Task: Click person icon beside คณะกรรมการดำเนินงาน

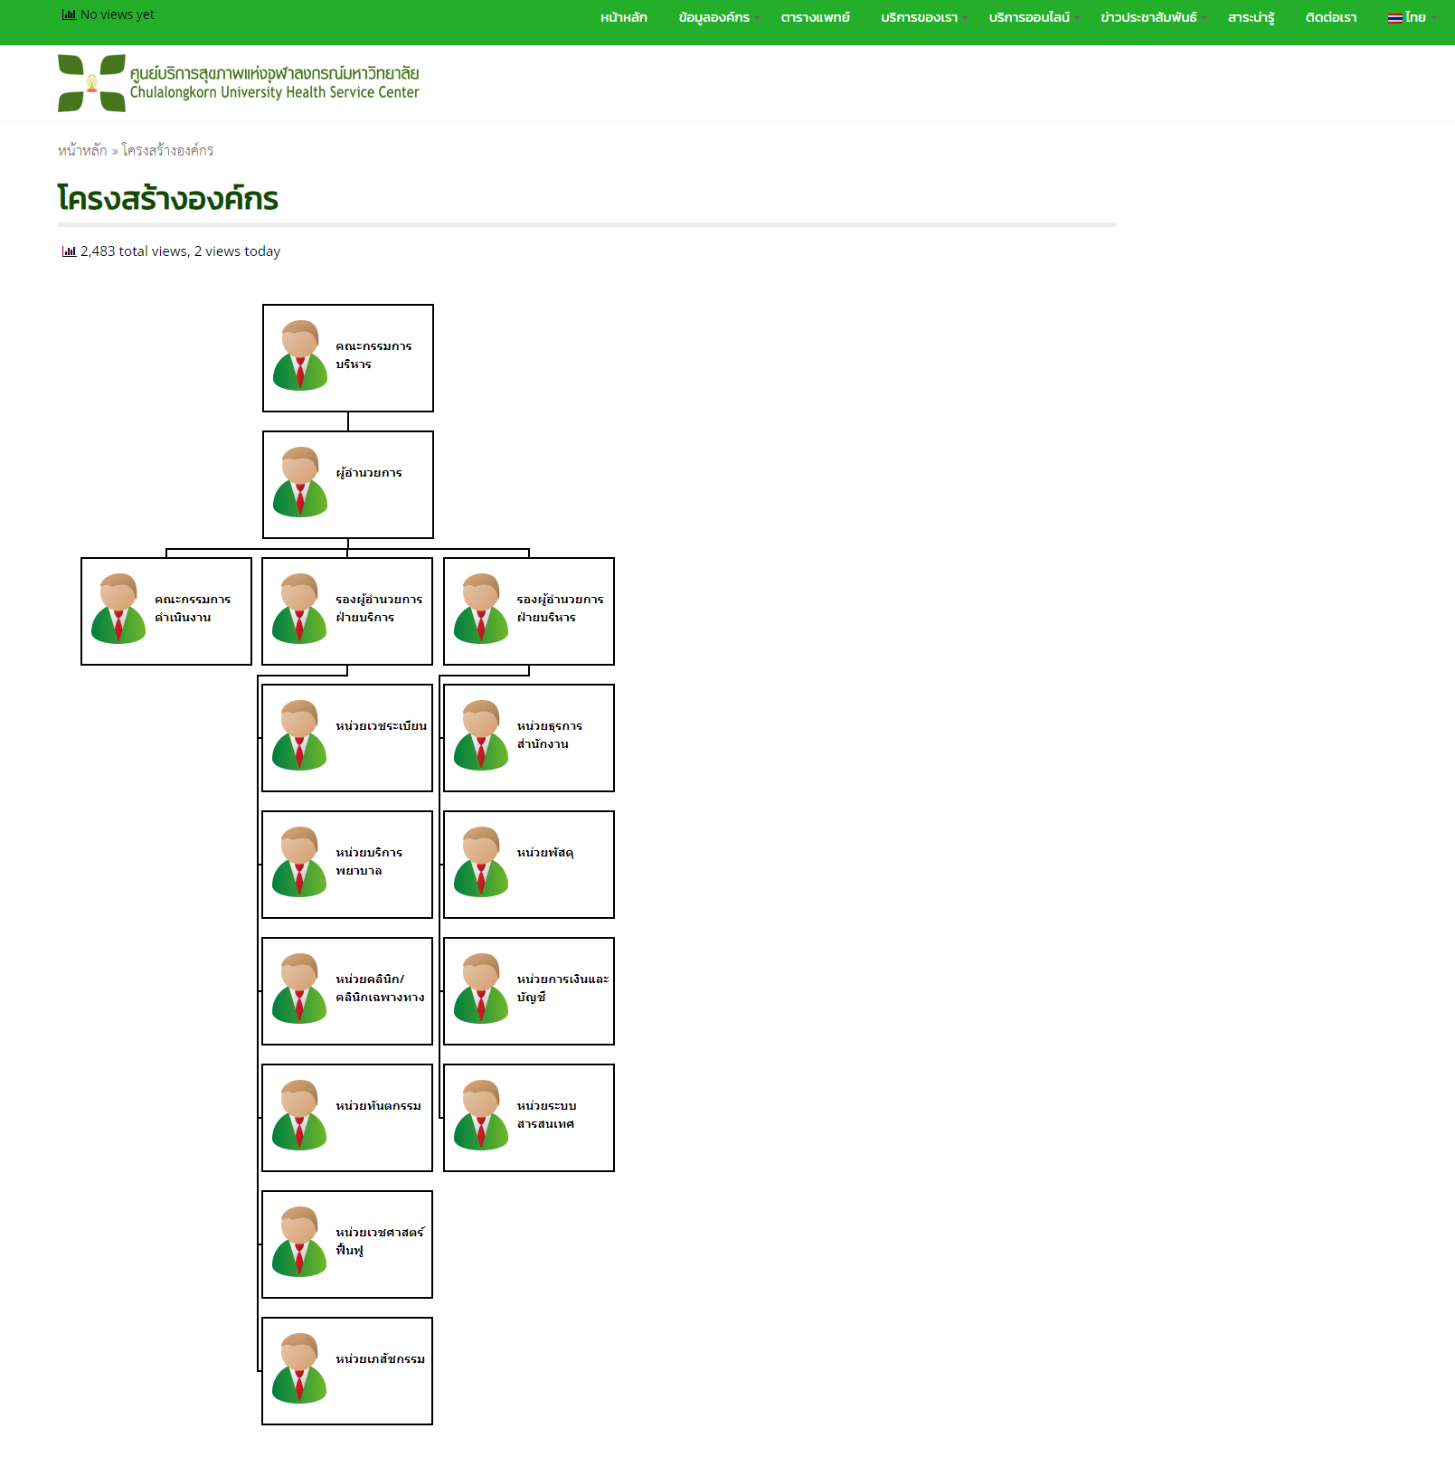Action: pos(118,609)
